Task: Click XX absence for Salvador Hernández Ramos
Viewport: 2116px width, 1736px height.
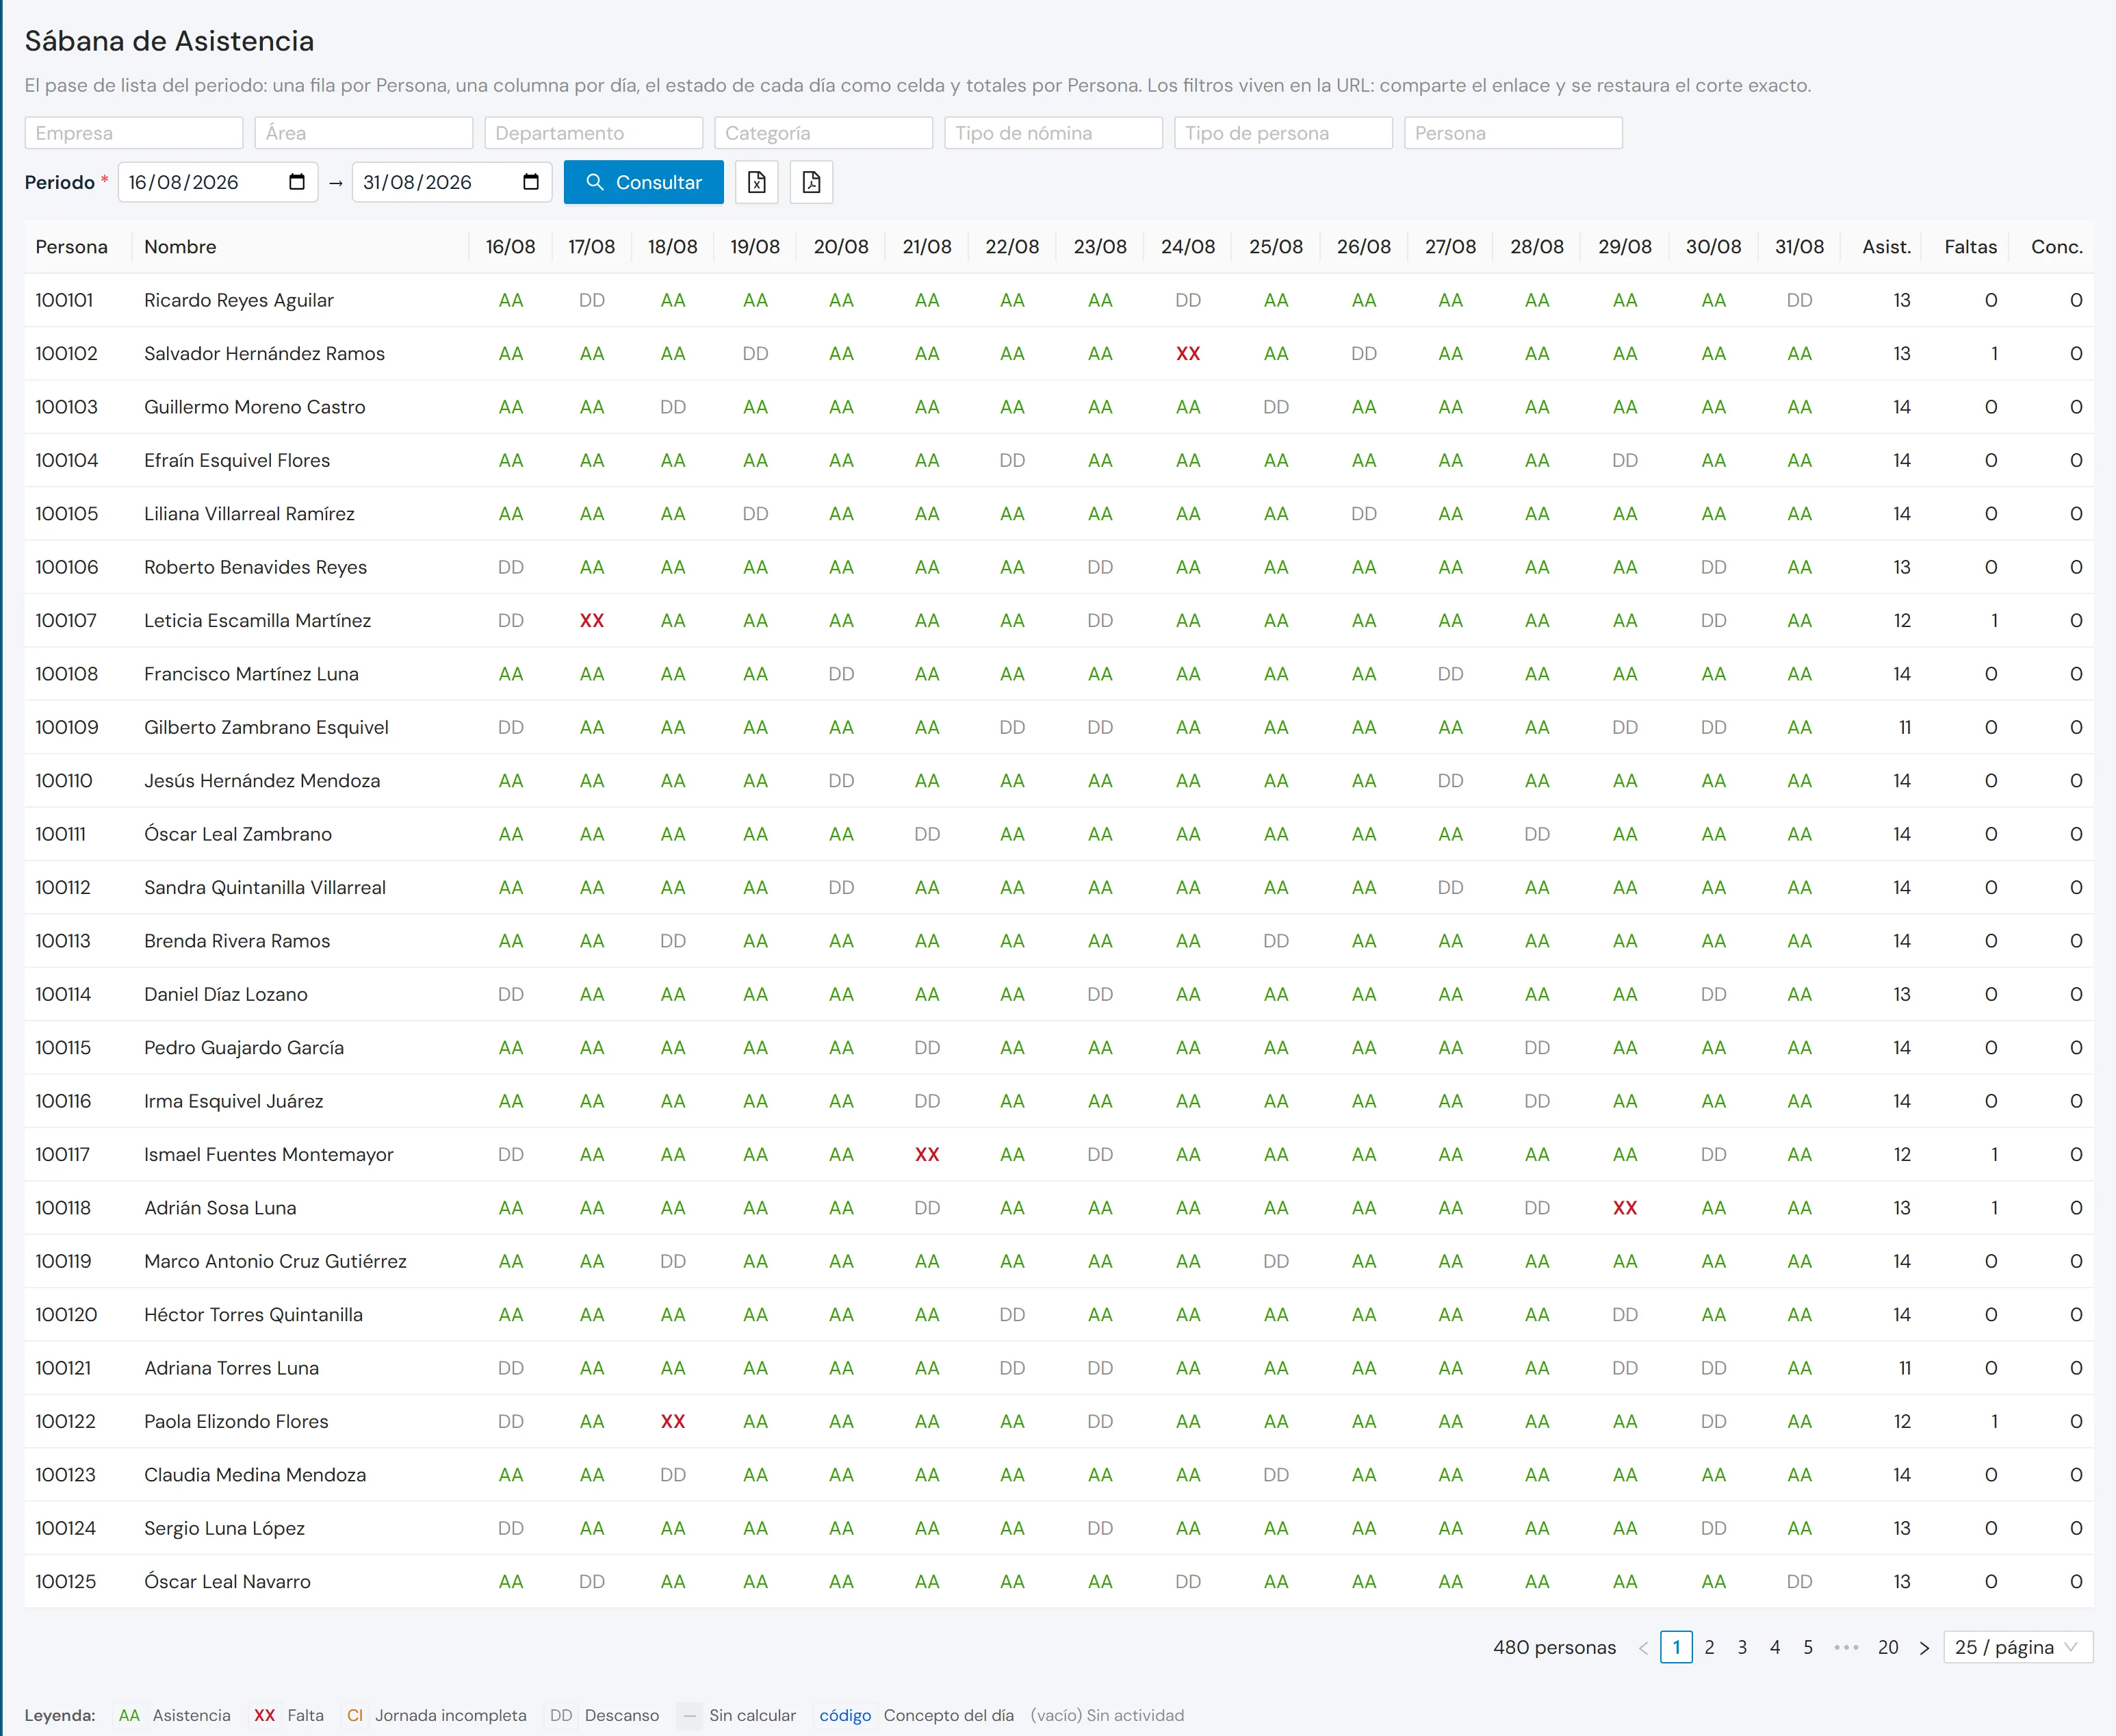Action: pos(1187,354)
